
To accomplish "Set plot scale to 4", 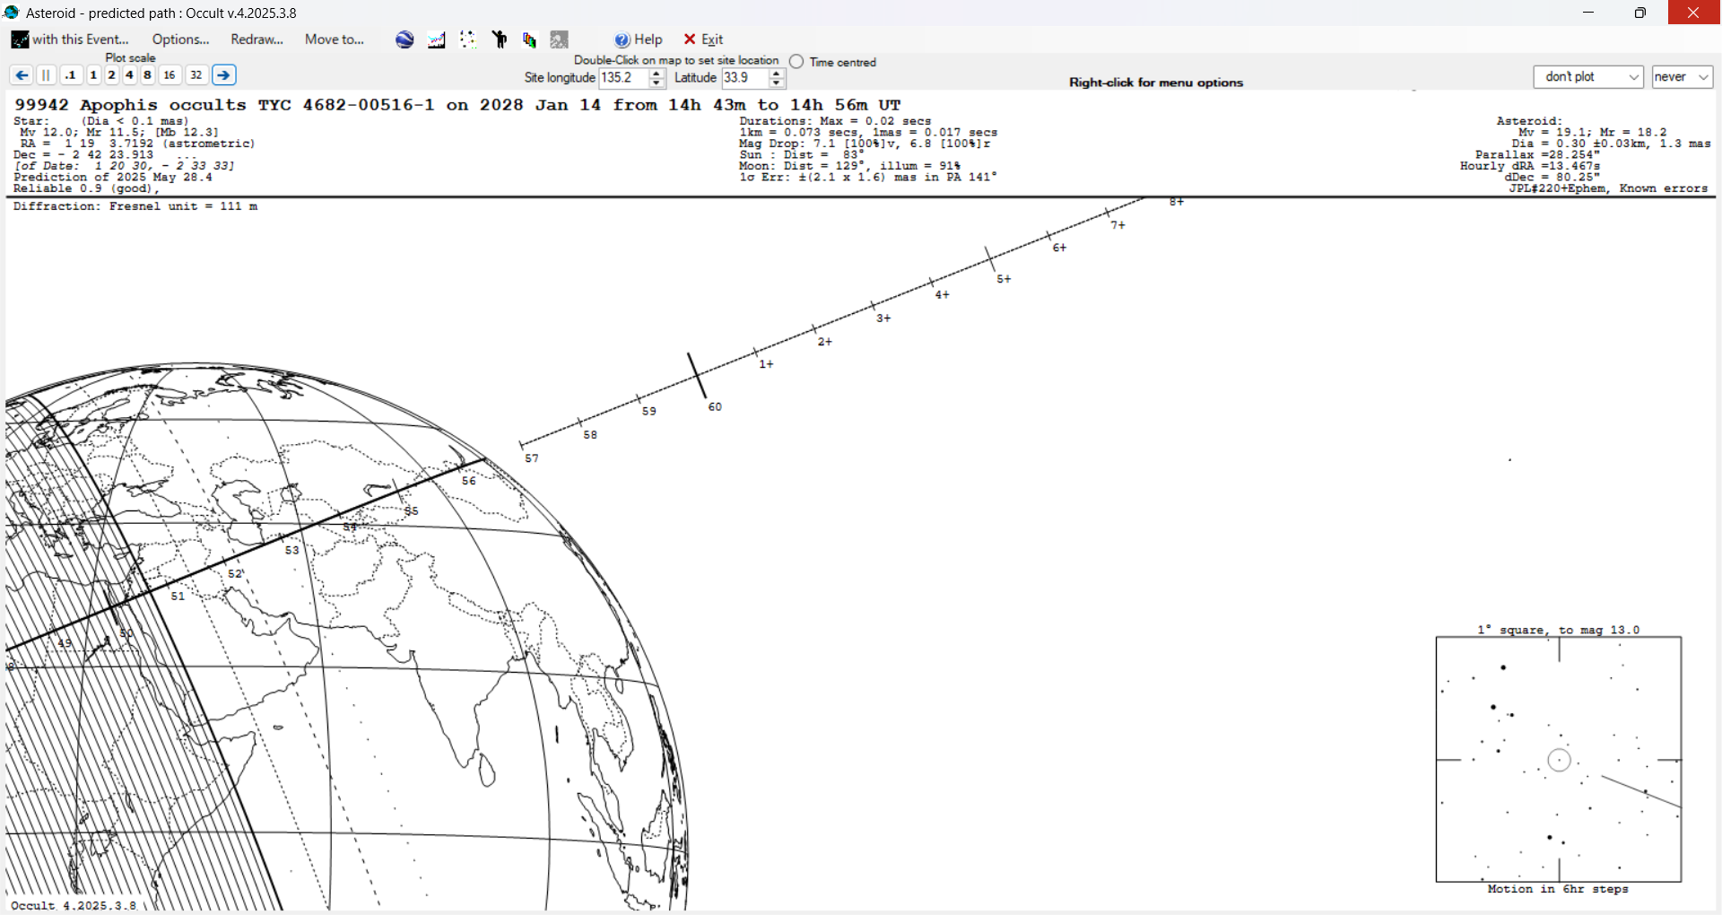I will (x=129, y=75).
